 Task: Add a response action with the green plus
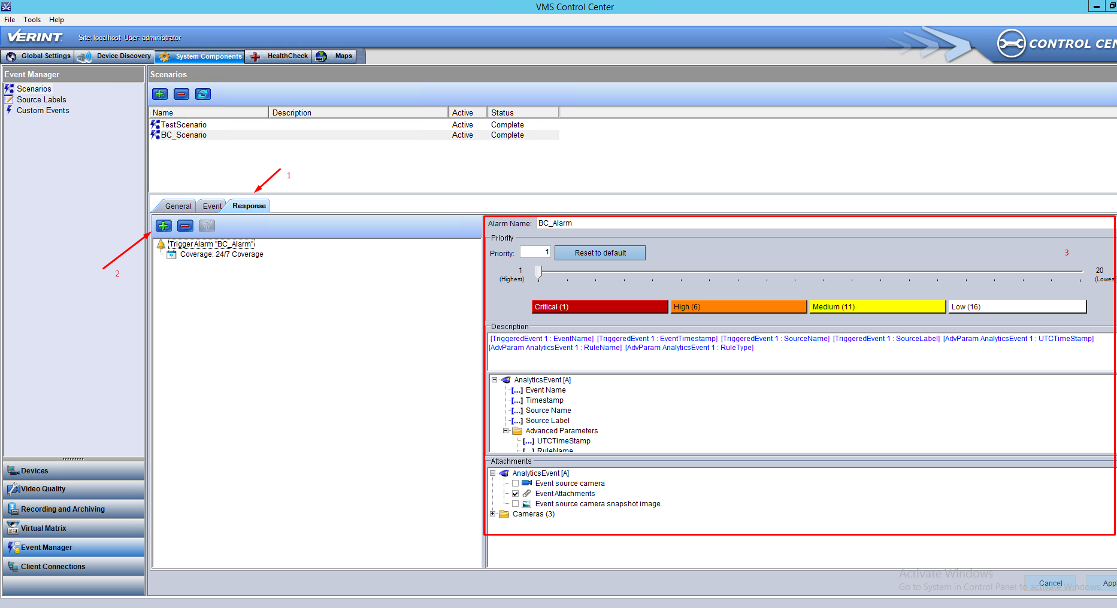[x=164, y=226]
